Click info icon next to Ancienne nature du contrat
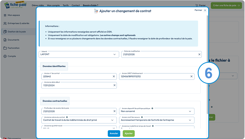245x139 pixels. tap(67, 117)
